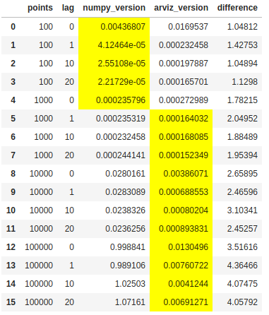This screenshot has height=315, width=269.
Task: Select arviz_version cell 0.0169537
Action: tap(181, 27)
